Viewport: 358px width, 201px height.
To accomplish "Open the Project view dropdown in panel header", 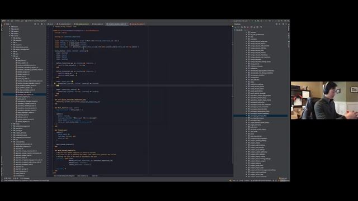I will (x=7, y=24).
